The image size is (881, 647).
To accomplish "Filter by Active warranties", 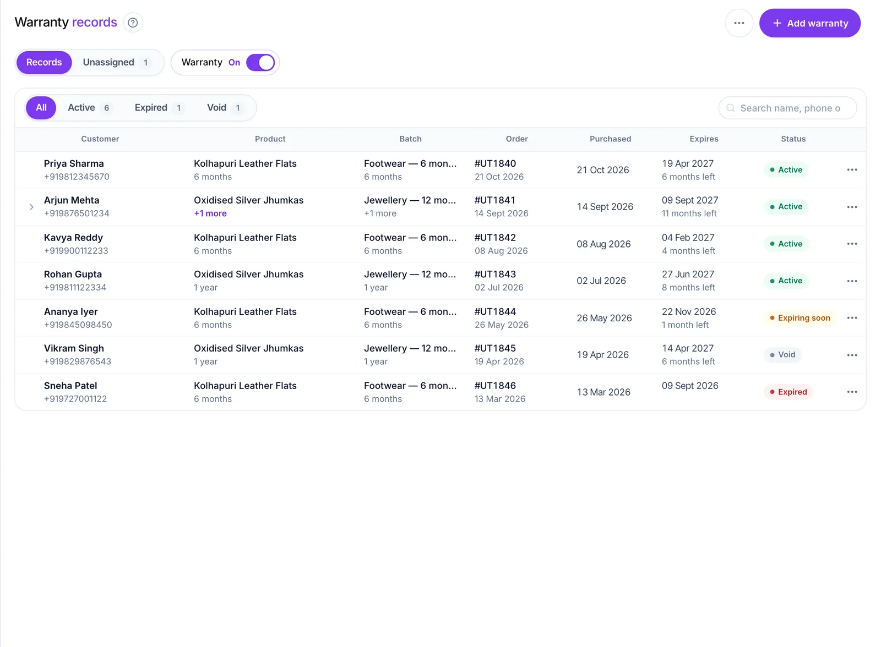I will click(89, 107).
